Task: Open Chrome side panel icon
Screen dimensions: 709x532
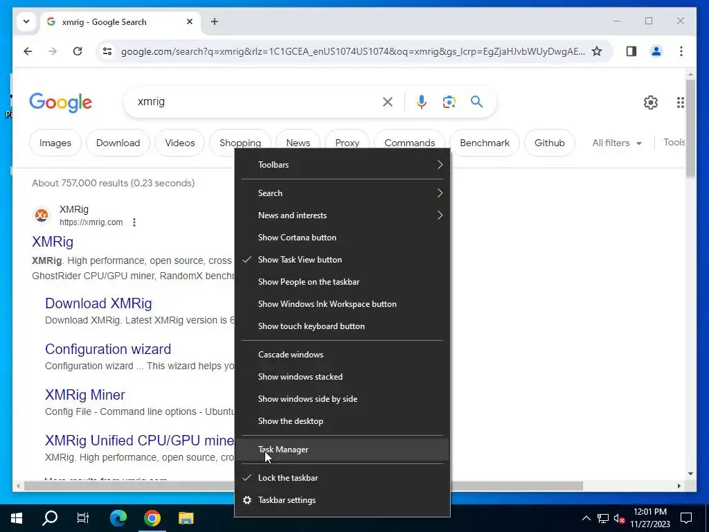Action: pyautogui.click(x=631, y=51)
